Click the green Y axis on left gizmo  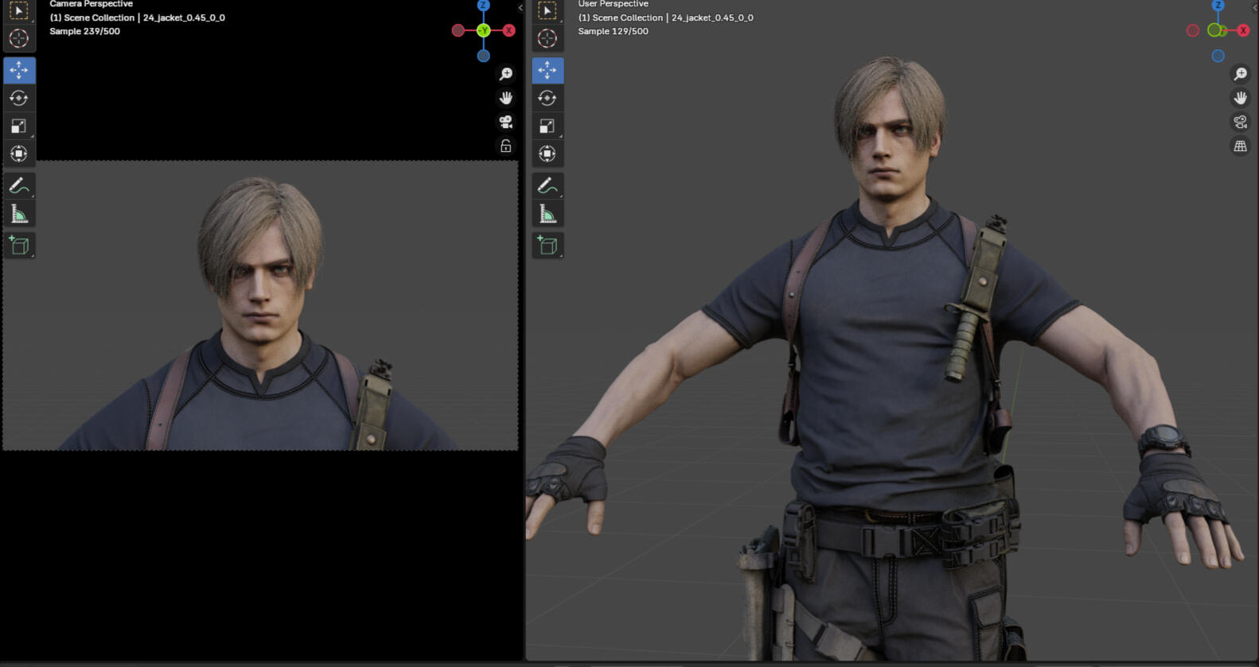[x=483, y=30]
